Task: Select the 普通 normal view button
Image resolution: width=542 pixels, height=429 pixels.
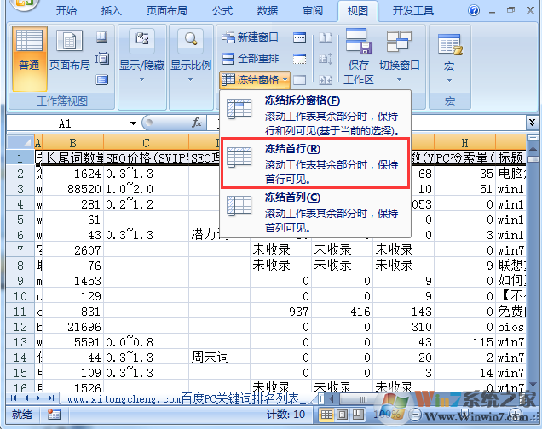Action: (29, 59)
